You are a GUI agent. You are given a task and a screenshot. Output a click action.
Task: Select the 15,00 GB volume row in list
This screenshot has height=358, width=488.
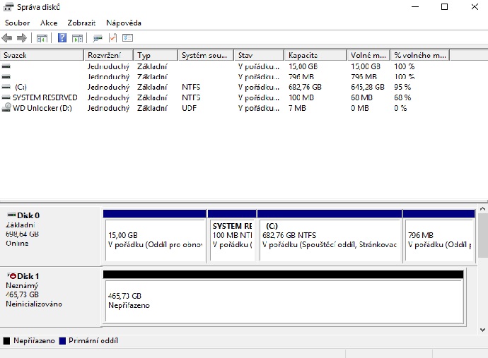point(225,66)
